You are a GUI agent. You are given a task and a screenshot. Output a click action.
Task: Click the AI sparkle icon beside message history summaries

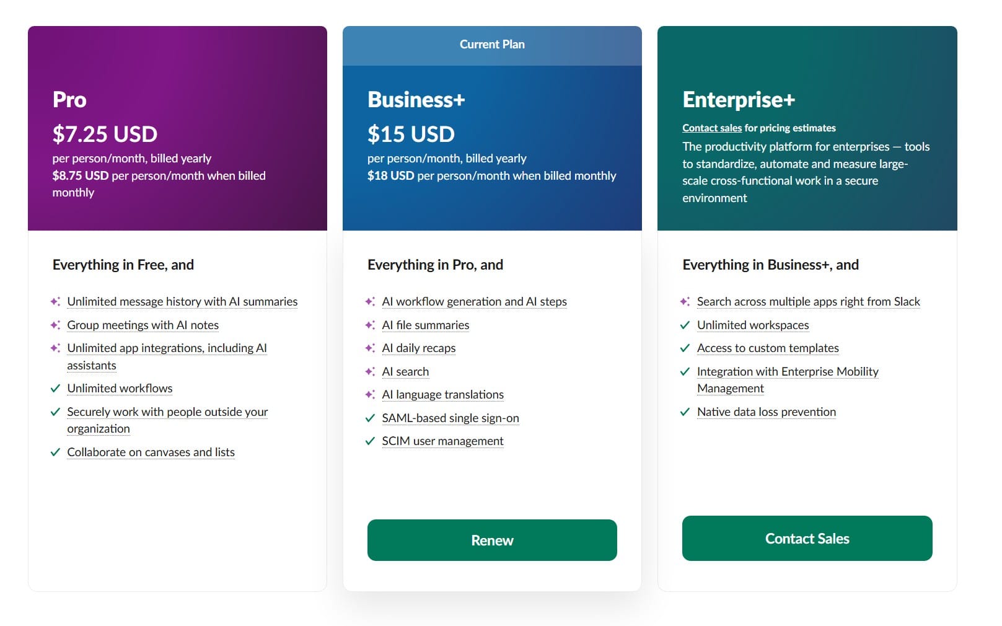[x=55, y=301]
